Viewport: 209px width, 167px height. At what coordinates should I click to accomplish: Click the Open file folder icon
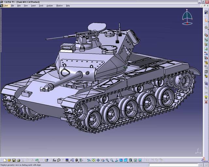pyautogui.click(x=9, y=160)
